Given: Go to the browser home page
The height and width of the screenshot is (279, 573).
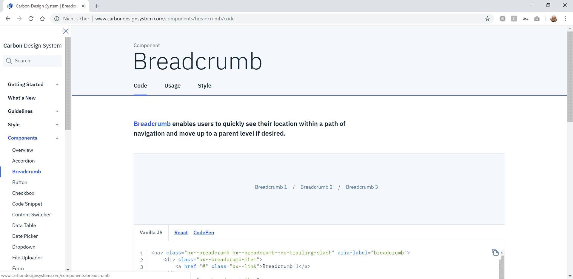Looking at the screenshot, I should (x=42, y=19).
